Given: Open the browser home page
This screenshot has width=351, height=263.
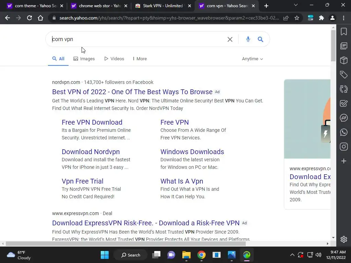Looking at the screenshot, I should (x=40, y=18).
